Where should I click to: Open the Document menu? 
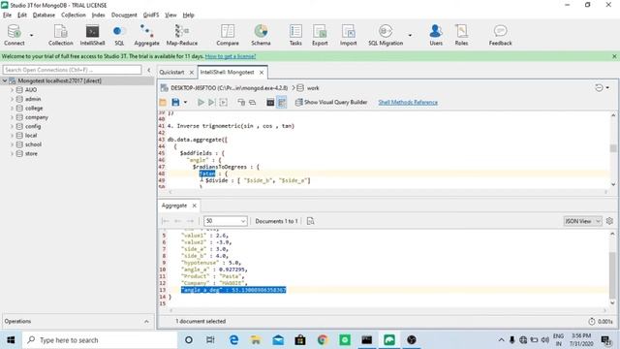(x=124, y=16)
